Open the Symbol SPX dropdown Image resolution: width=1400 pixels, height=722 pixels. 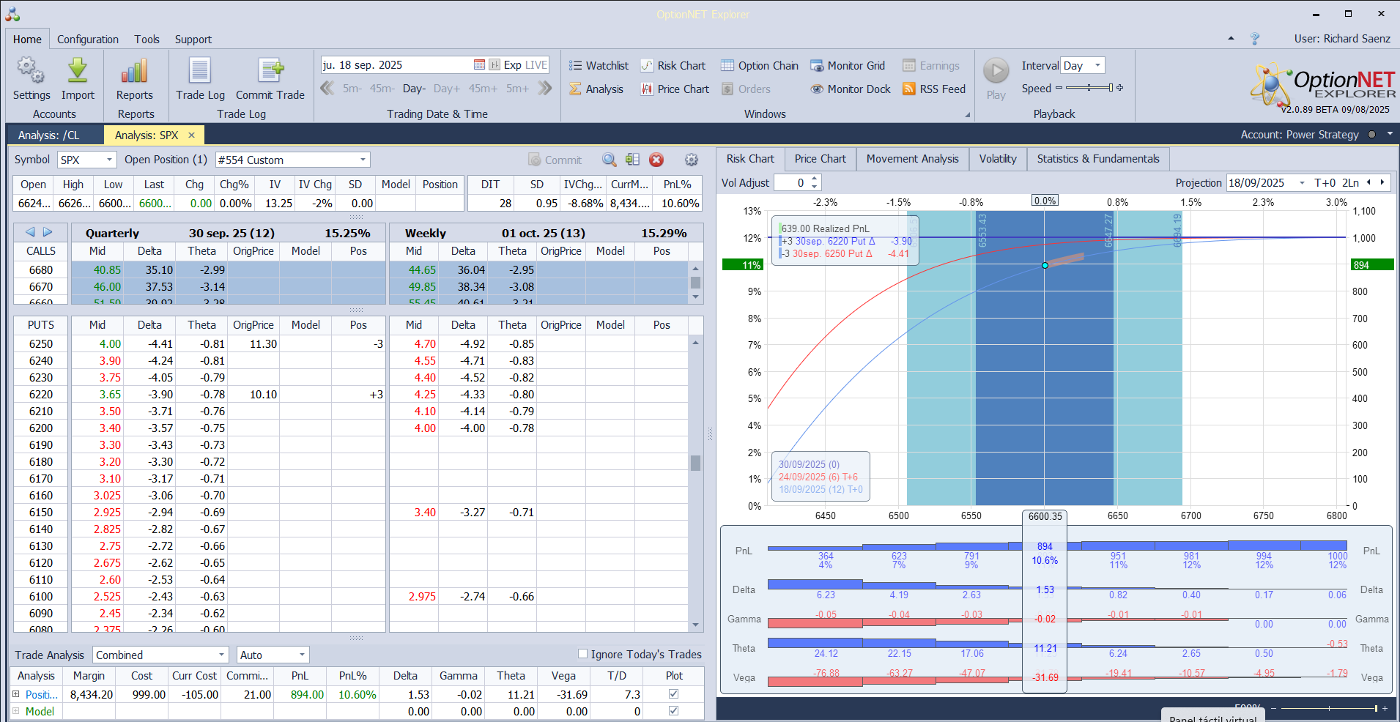coord(110,160)
